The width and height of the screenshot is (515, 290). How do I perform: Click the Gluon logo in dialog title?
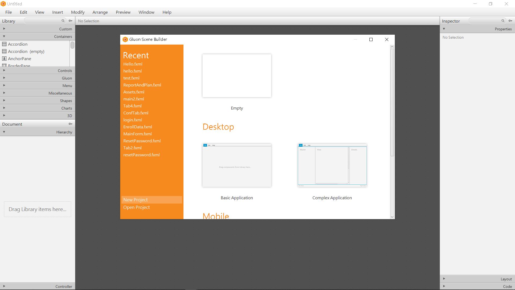point(125,39)
